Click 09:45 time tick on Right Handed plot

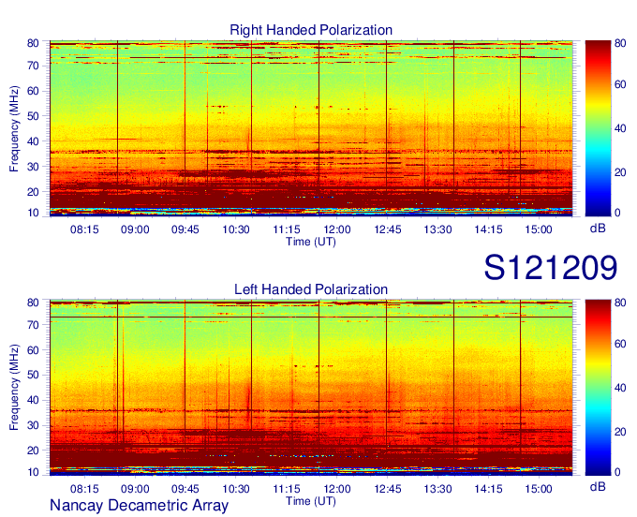pos(185,229)
